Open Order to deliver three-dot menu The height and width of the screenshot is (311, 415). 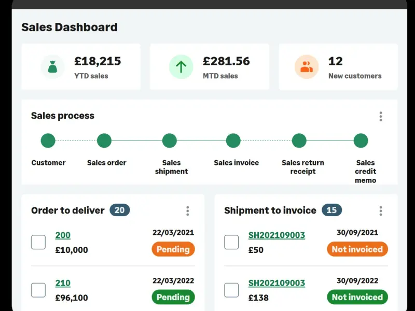pos(188,210)
